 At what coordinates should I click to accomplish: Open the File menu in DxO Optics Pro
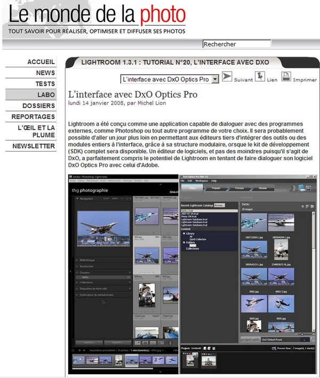click(x=182, y=181)
